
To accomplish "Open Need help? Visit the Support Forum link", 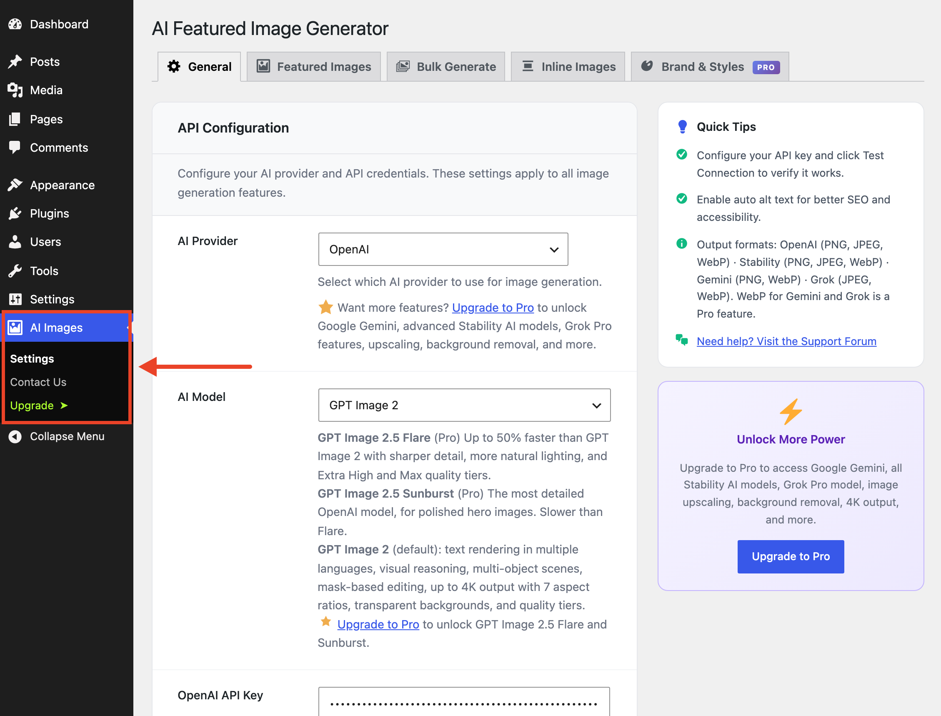I will point(786,341).
